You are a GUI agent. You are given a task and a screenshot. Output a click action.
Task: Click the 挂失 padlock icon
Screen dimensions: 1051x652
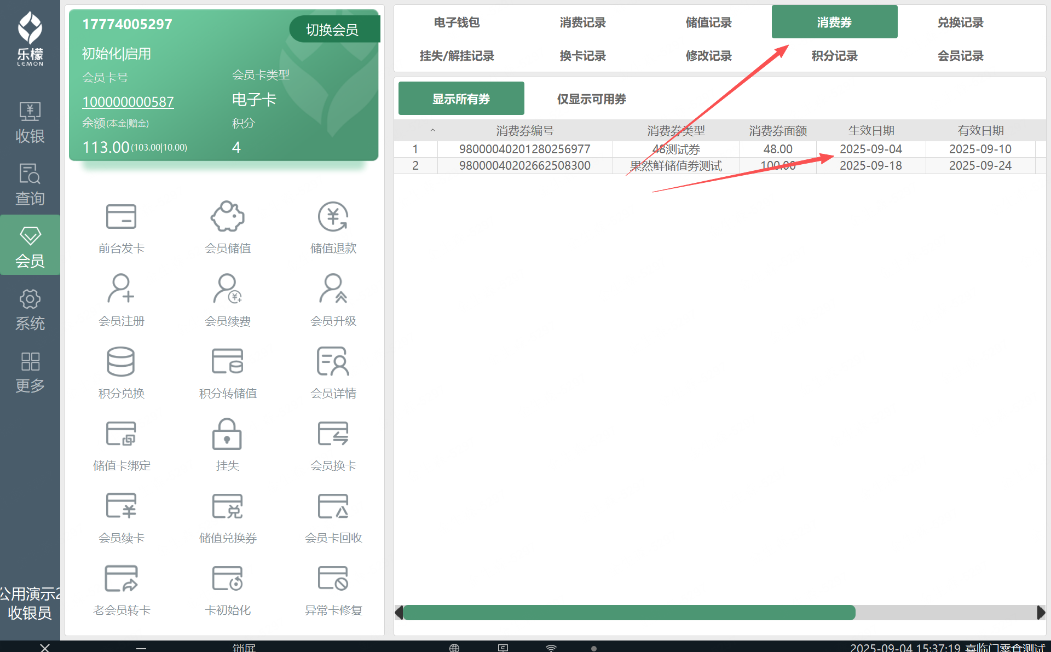(227, 435)
